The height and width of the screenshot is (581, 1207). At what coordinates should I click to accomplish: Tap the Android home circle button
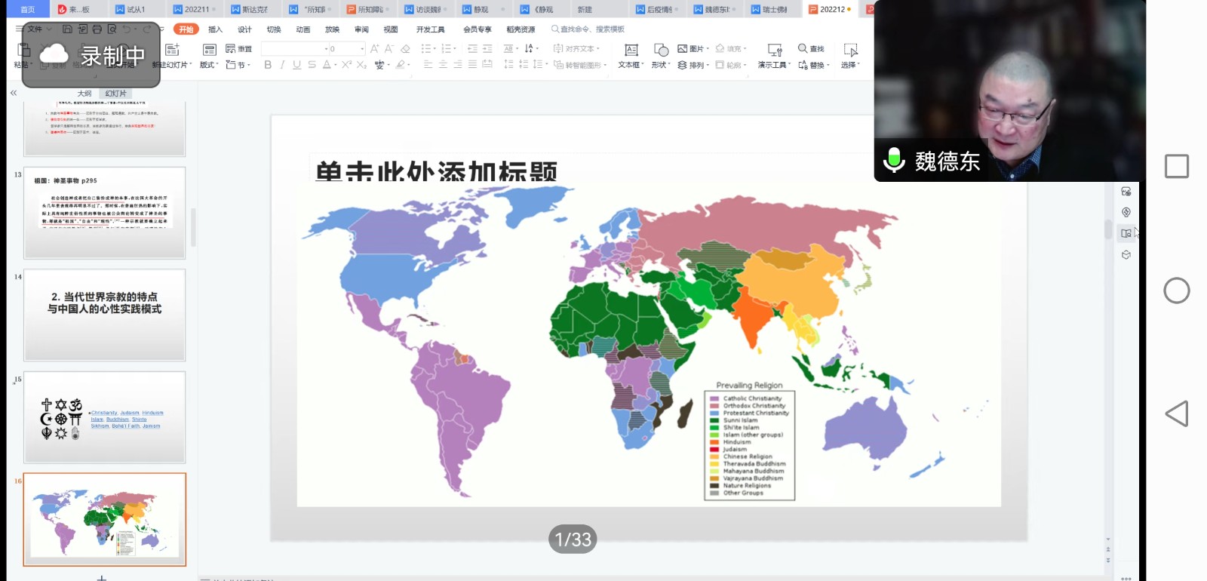[1176, 290]
